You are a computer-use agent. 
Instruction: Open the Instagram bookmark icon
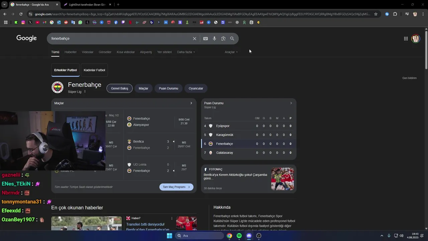point(23,22)
